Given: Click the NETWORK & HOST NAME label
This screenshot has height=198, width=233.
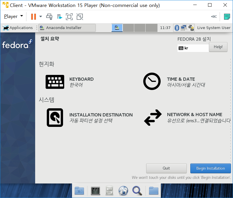Looking at the screenshot, I should (x=195, y=114).
